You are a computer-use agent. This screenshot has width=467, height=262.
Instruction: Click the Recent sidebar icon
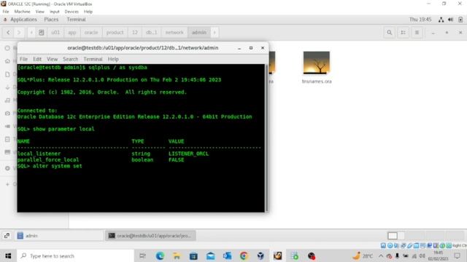[7, 48]
